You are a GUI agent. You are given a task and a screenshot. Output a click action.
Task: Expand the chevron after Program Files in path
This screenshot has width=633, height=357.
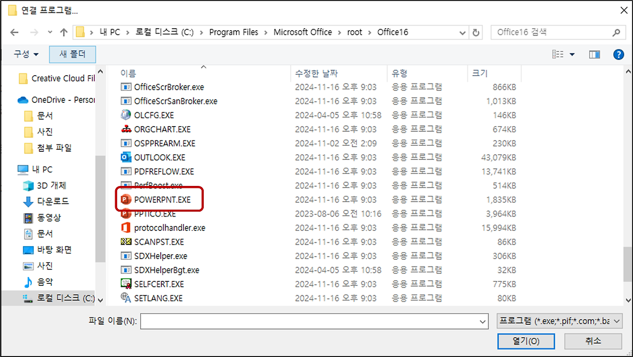tap(266, 32)
